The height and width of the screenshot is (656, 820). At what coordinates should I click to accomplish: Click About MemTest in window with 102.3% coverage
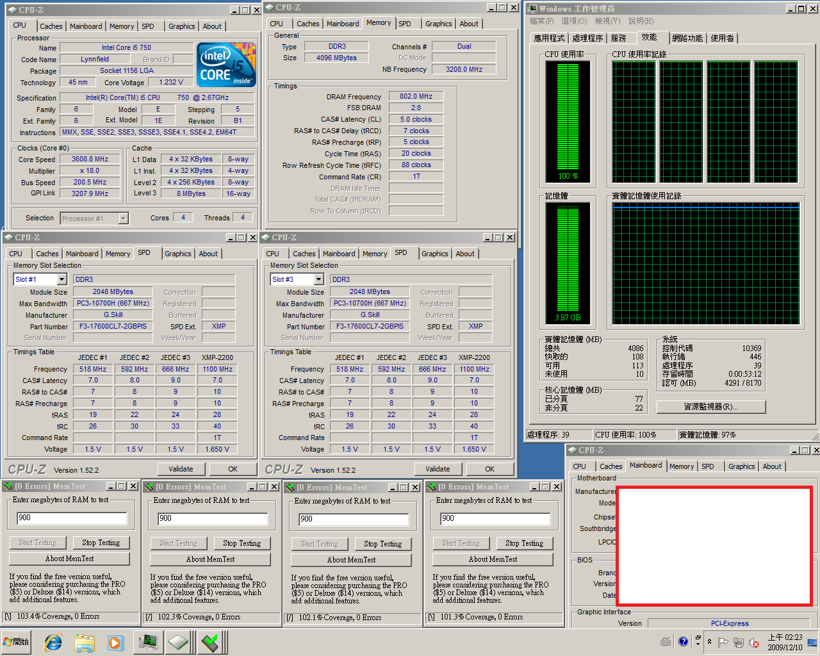211,559
